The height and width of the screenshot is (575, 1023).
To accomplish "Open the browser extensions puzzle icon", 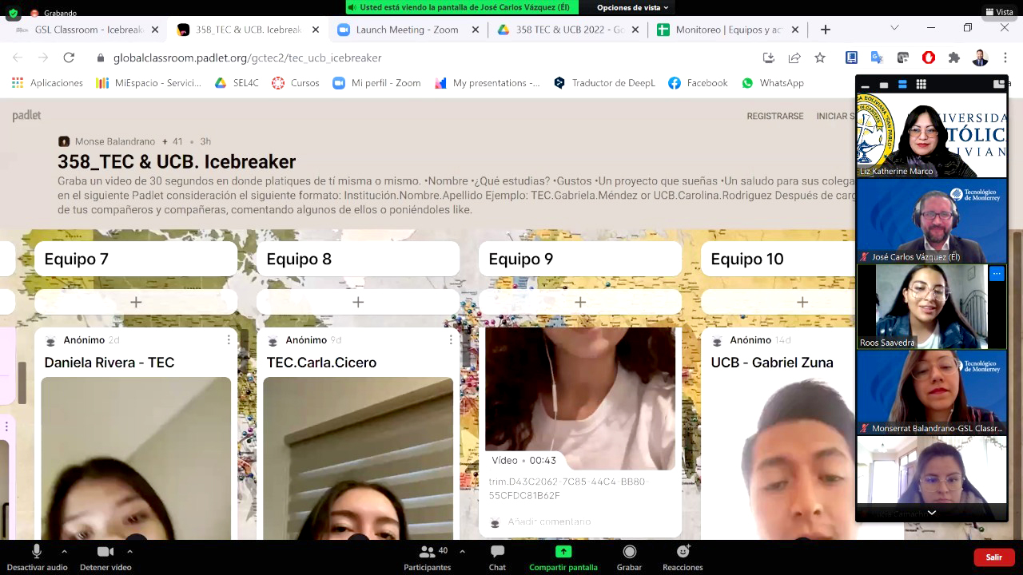I will (953, 57).
